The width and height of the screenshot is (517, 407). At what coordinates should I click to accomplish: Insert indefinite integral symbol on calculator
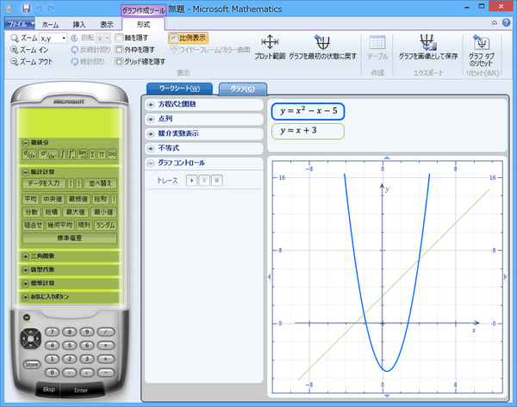[x=63, y=154]
